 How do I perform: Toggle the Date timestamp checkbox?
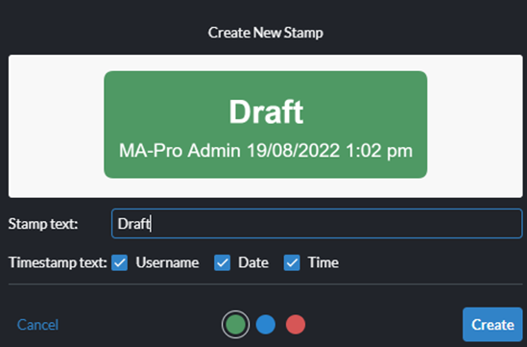[222, 262]
